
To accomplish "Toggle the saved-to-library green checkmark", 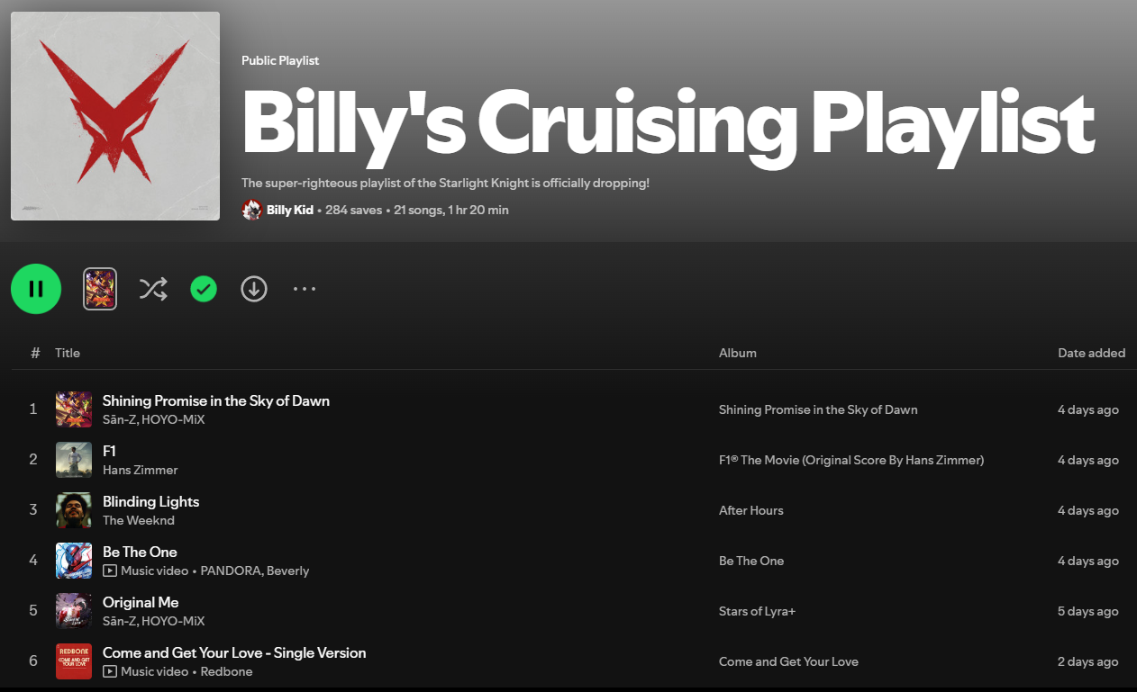I will [204, 289].
